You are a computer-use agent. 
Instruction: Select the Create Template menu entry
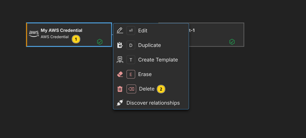pyautogui.click(x=158, y=60)
